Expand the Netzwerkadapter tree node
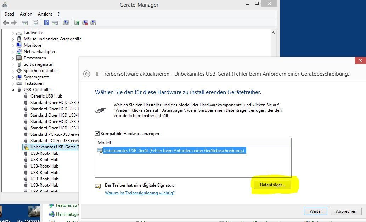Screen dimensions: 366x222 click(13, 52)
